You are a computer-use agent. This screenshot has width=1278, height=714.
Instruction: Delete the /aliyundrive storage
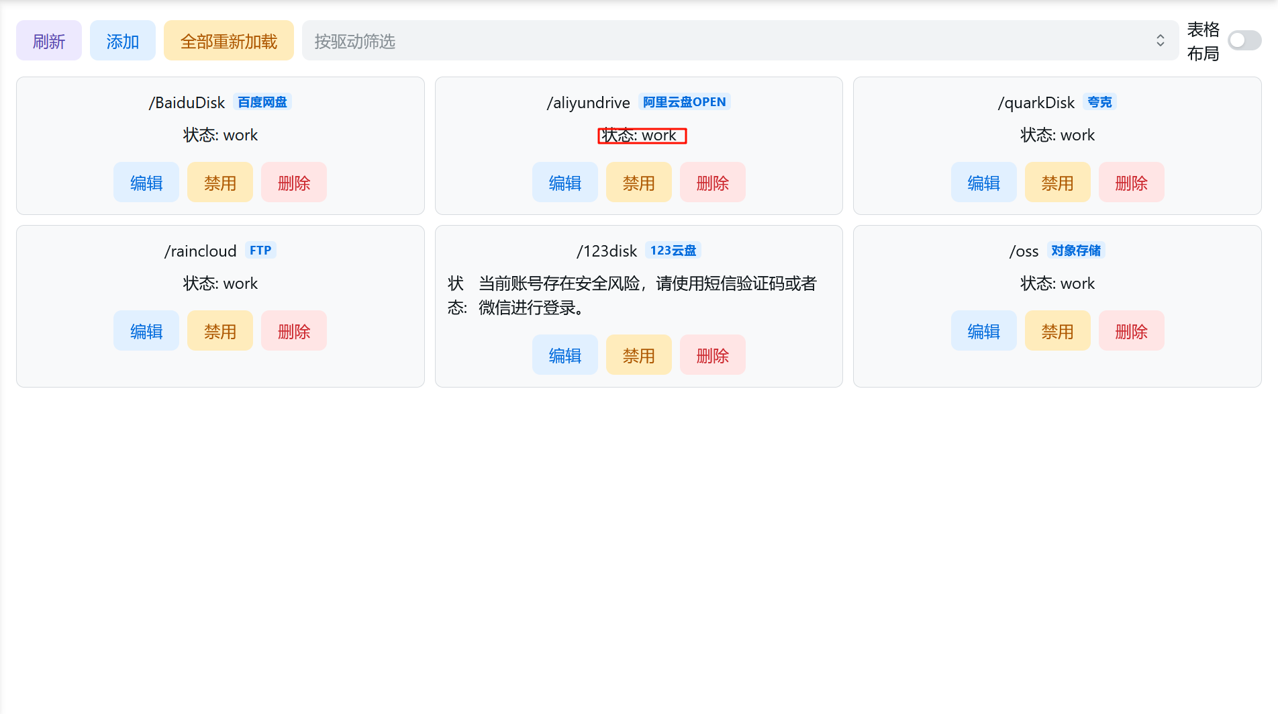pos(713,182)
